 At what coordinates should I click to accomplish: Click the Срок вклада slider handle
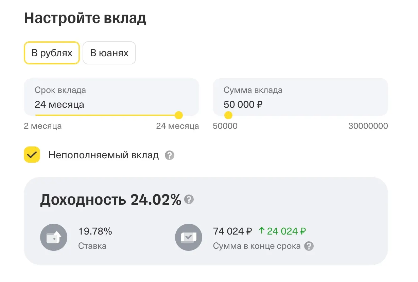(x=179, y=115)
